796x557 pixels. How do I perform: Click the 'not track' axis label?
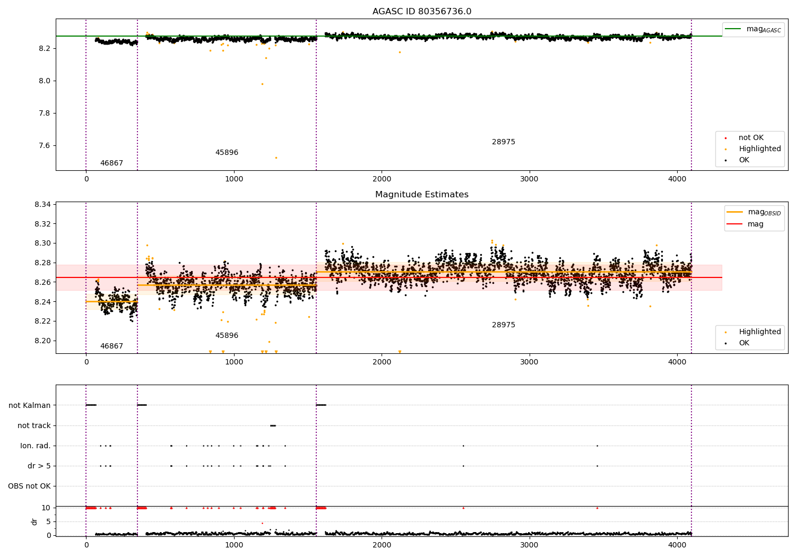[34, 426]
